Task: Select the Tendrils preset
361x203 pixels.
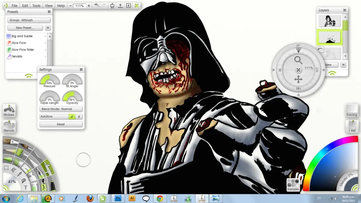Action: tap(25, 57)
